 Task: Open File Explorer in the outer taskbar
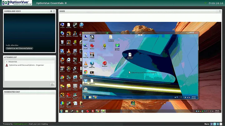click(67, 111)
